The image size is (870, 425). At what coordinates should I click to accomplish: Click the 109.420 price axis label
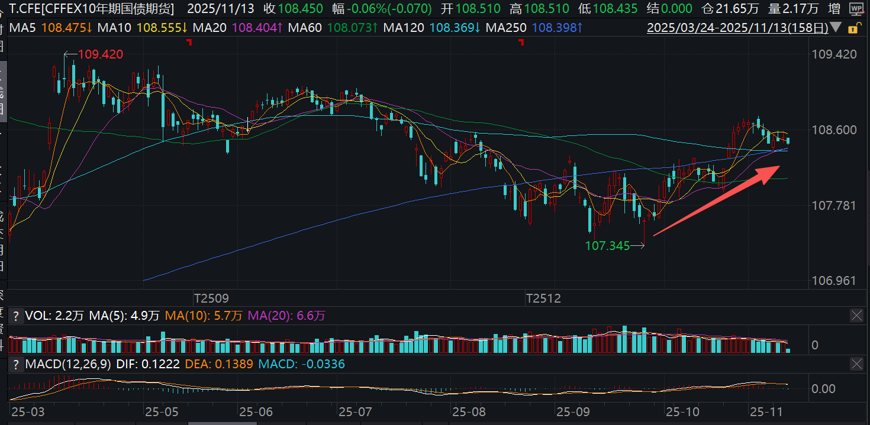point(834,54)
